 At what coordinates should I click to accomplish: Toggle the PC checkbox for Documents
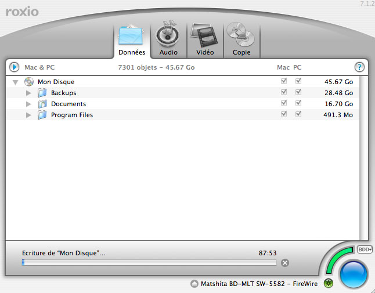298,104
